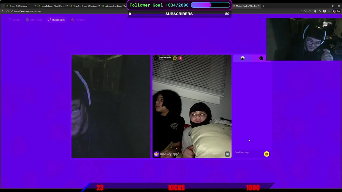Open the browser profile avatar
This screenshot has height=192, width=342.
click(324, 11)
